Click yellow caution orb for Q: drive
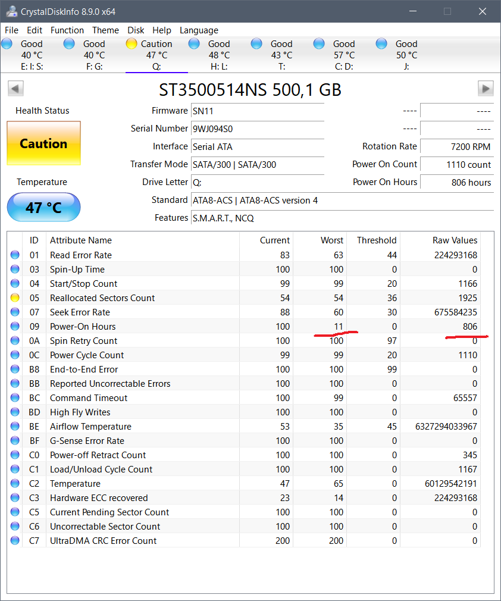This screenshot has width=501, height=601. click(x=131, y=43)
